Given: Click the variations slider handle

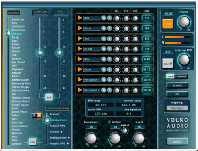Looking at the screenshot, I should click(x=40, y=53).
